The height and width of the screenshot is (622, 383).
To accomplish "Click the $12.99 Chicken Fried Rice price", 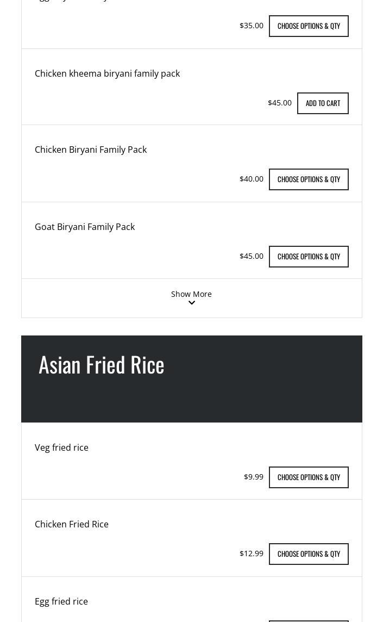I will click(x=252, y=553).
